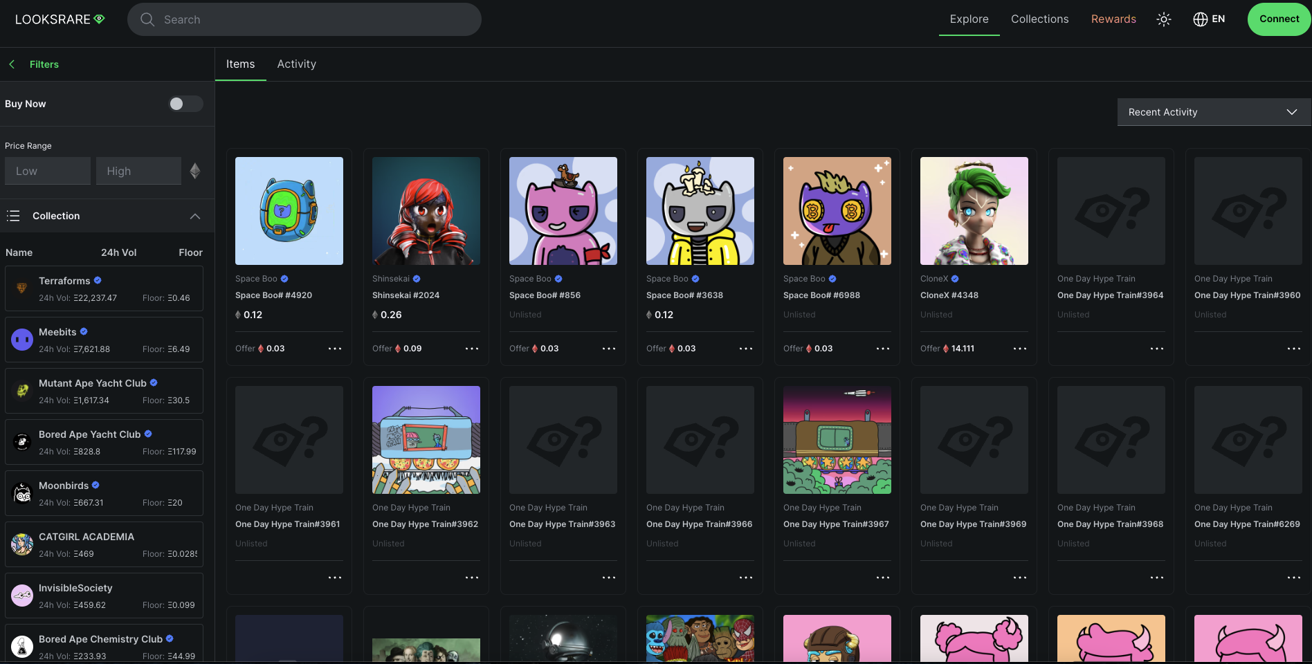The width and height of the screenshot is (1312, 664).
Task: Focus the Search input field
Action: point(304,19)
